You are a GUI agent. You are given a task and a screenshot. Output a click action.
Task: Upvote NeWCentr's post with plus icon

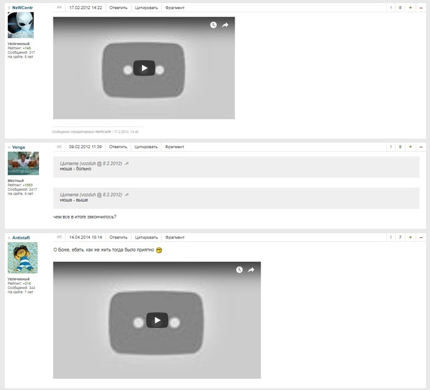tap(410, 8)
